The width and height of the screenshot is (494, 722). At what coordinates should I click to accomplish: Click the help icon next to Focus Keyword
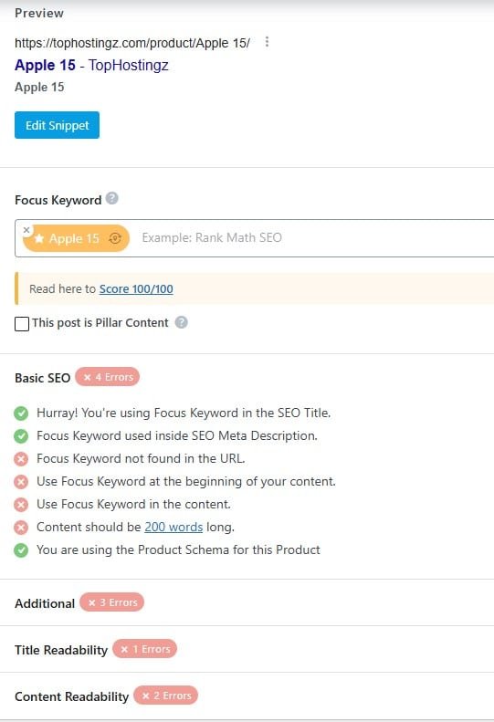pyautogui.click(x=112, y=198)
